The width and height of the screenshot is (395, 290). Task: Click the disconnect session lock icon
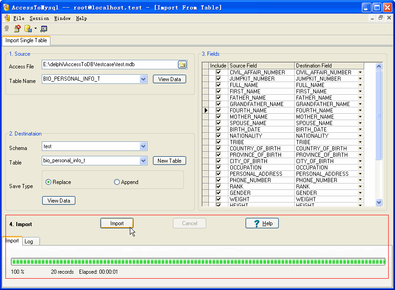17,29
